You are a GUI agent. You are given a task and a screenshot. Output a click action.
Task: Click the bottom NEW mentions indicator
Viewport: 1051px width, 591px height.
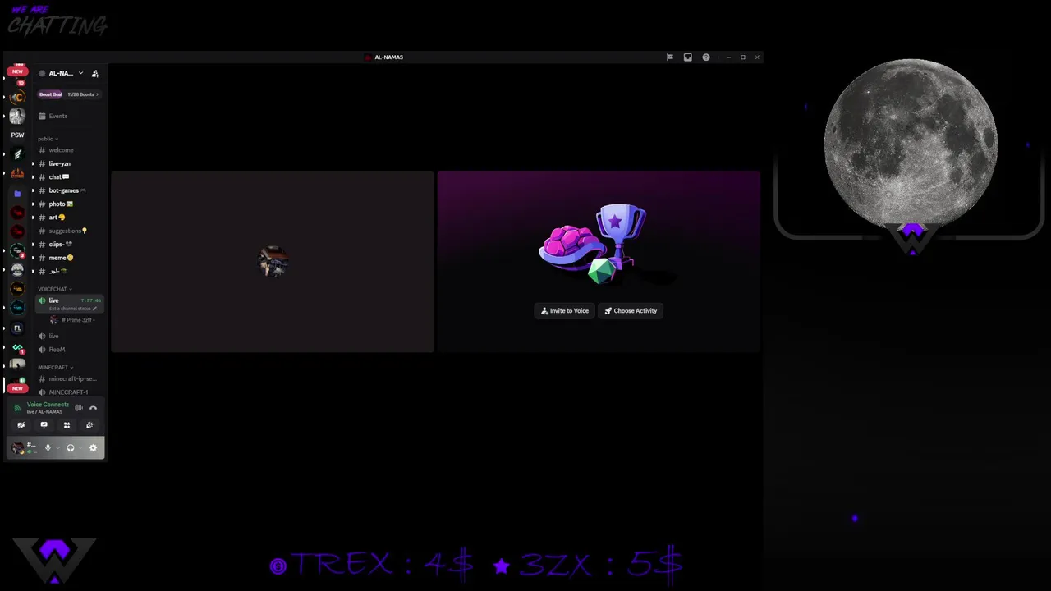17,388
